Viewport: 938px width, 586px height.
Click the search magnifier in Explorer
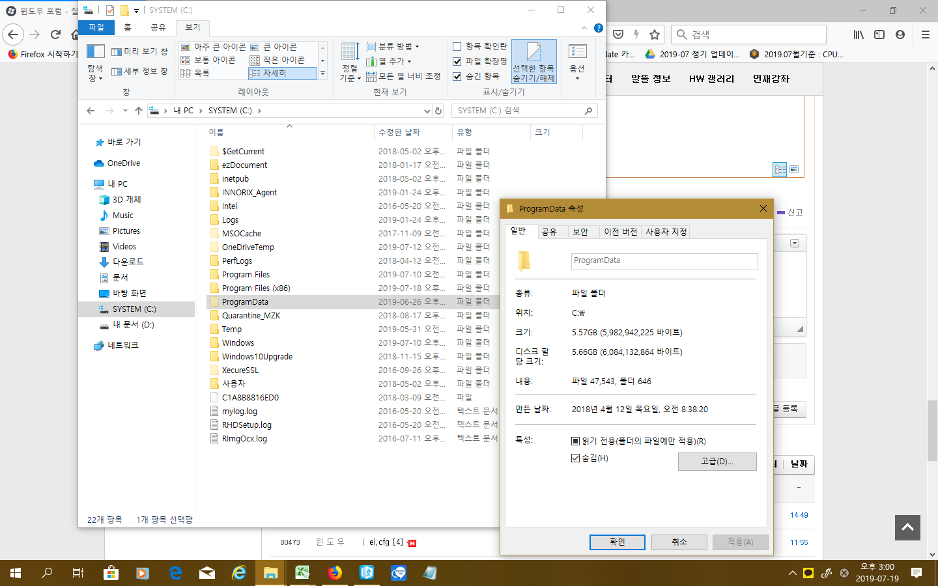(x=588, y=111)
